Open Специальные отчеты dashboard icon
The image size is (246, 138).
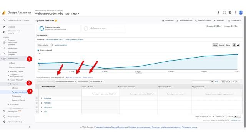(x=4, y=32)
